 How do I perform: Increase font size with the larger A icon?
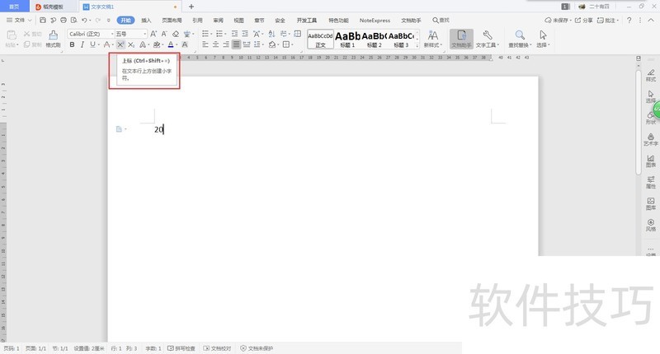point(153,34)
